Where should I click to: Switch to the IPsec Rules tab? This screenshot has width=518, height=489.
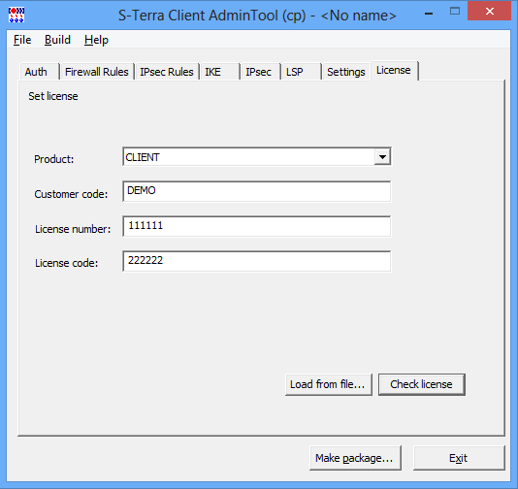tap(167, 72)
